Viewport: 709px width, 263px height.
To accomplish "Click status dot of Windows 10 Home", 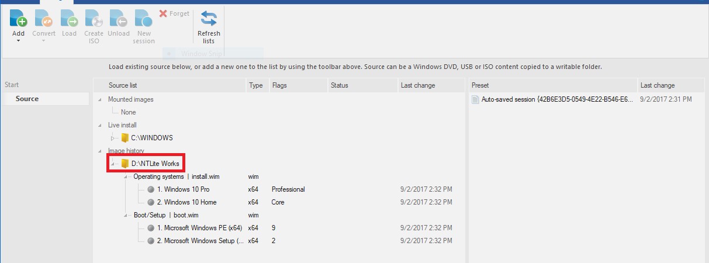I will [151, 202].
